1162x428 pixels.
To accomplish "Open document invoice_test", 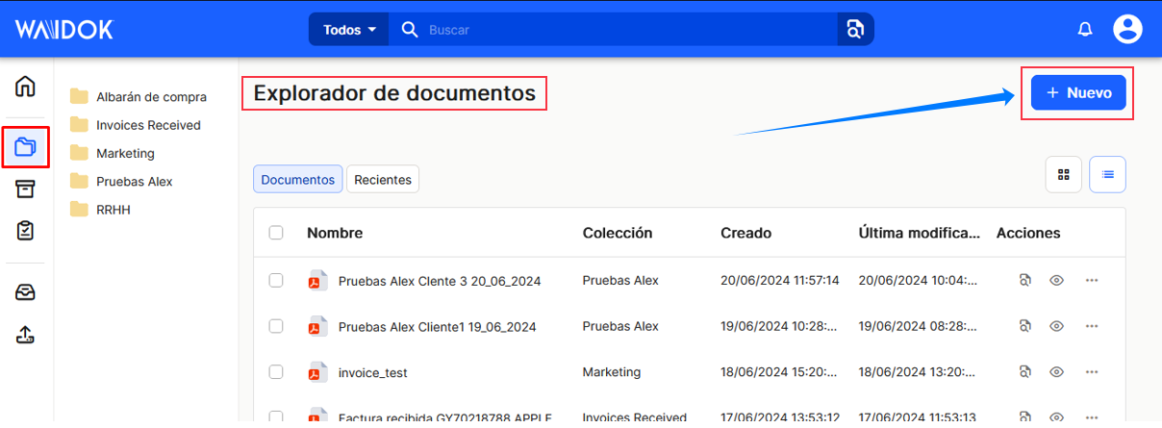I will click(373, 371).
